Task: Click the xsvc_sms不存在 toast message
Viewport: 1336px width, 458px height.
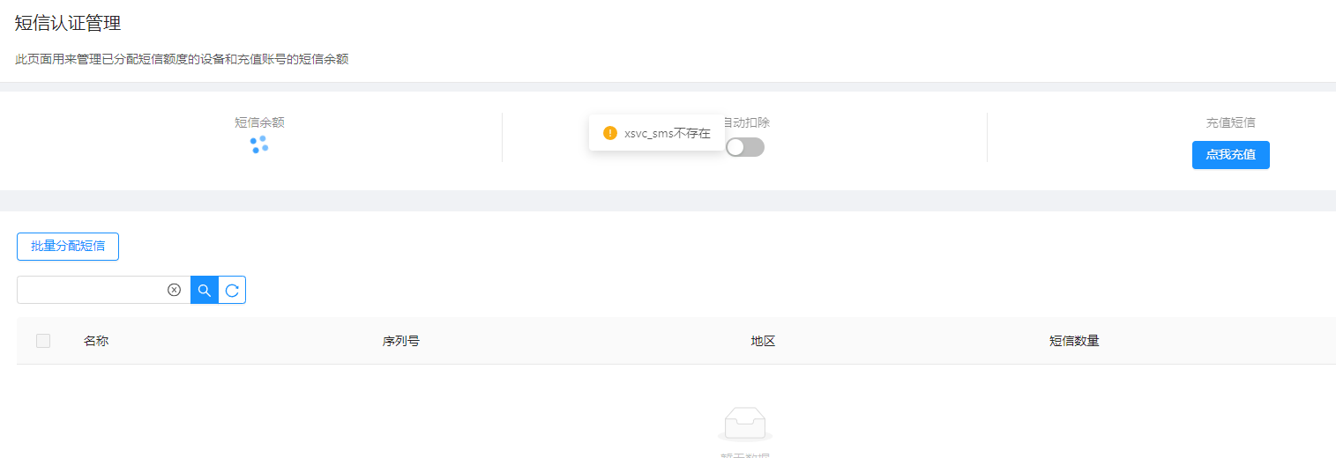Action: [x=667, y=134]
